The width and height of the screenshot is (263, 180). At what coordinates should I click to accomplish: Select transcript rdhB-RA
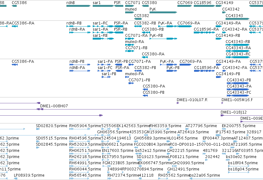point(77,29)
